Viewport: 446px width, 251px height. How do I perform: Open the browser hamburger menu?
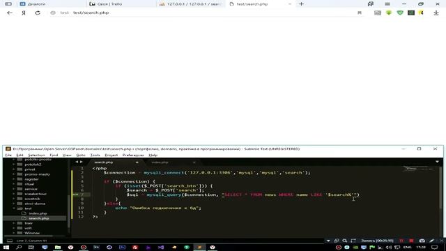pyautogui.click(x=387, y=4)
